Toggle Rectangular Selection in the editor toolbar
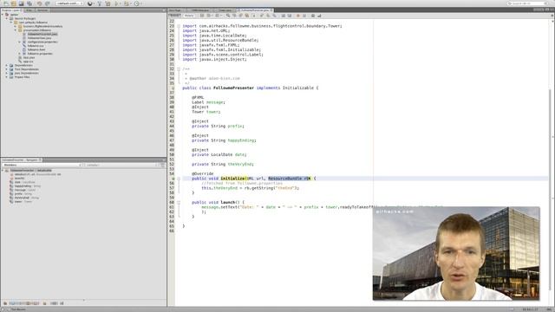 (253, 16)
